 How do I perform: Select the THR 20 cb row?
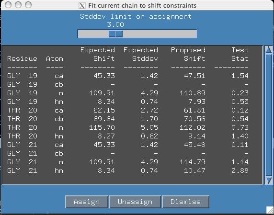(x=128, y=119)
